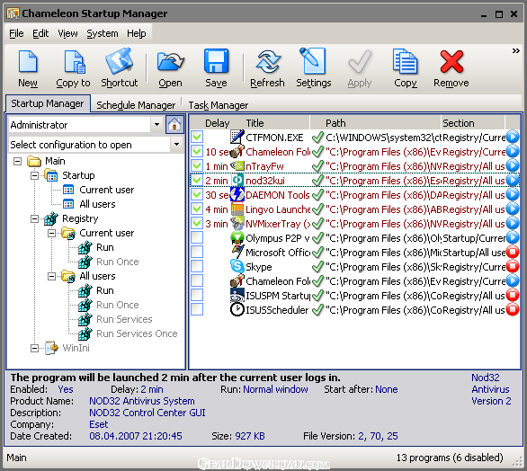Enable the Microsoft Office checkbox
The image size is (527, 471).
[x=197, y=252]
